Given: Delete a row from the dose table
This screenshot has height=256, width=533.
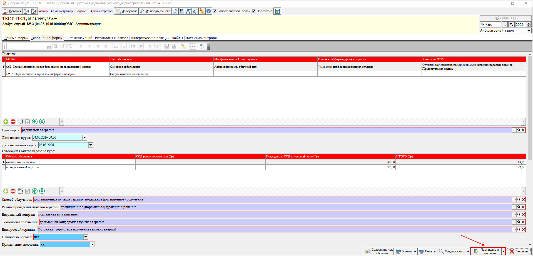Looking at the screenshot, I should pyautogui.click(x=13, y=191).
